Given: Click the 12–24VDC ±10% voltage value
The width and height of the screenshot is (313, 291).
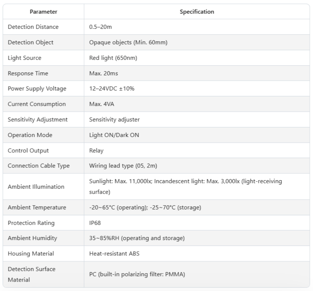Looking at the screenshot, I should coord(112,89).
